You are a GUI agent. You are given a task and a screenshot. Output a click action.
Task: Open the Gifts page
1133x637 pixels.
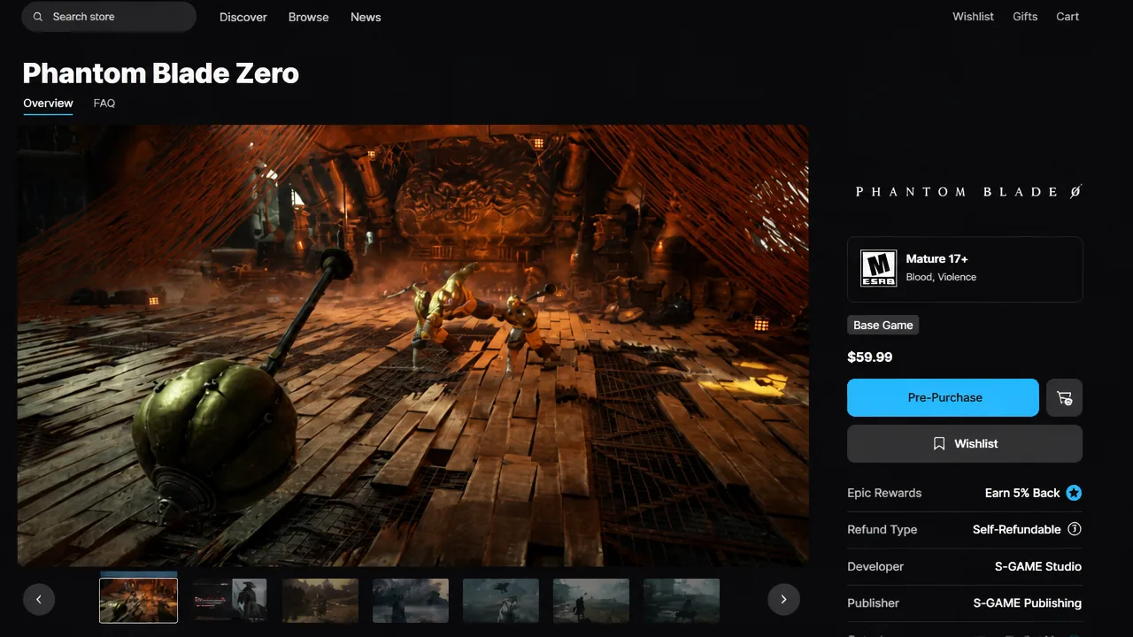coord(1025,17)
